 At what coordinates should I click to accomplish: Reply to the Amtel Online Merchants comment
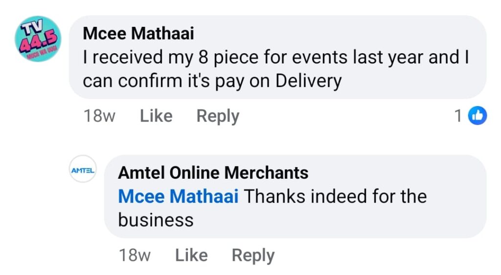tap(253, 255)
